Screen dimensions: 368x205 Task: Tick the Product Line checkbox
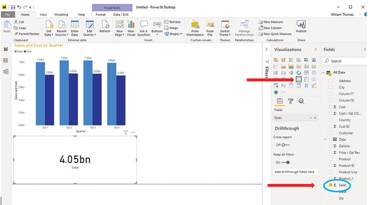pyautogui.click(x=329, y=172)
